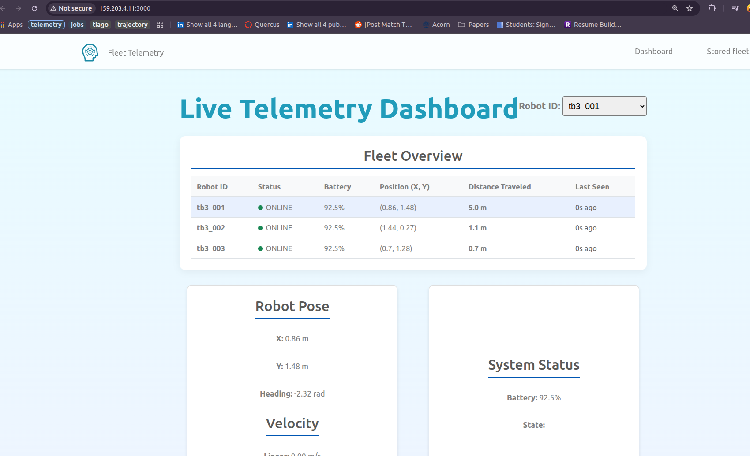Click the Position (X, Y) column header
Screen dimensions: 750x456
405,187
